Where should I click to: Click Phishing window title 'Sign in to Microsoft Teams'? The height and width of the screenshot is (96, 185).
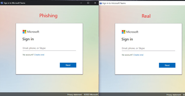click(x=14, y=3)
